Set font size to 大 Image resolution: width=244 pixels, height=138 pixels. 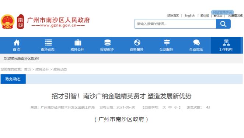click(164, 107)
